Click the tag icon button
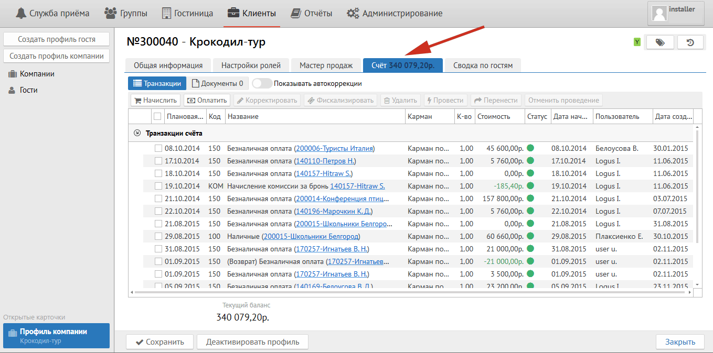Image resolution: width=713 pixels, height=353 pixels. [660, 42]
